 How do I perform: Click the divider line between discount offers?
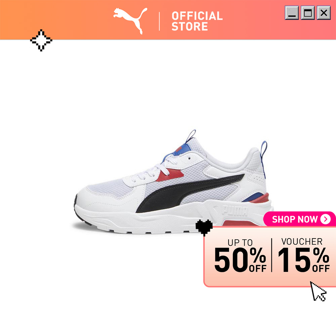point(272,255)
